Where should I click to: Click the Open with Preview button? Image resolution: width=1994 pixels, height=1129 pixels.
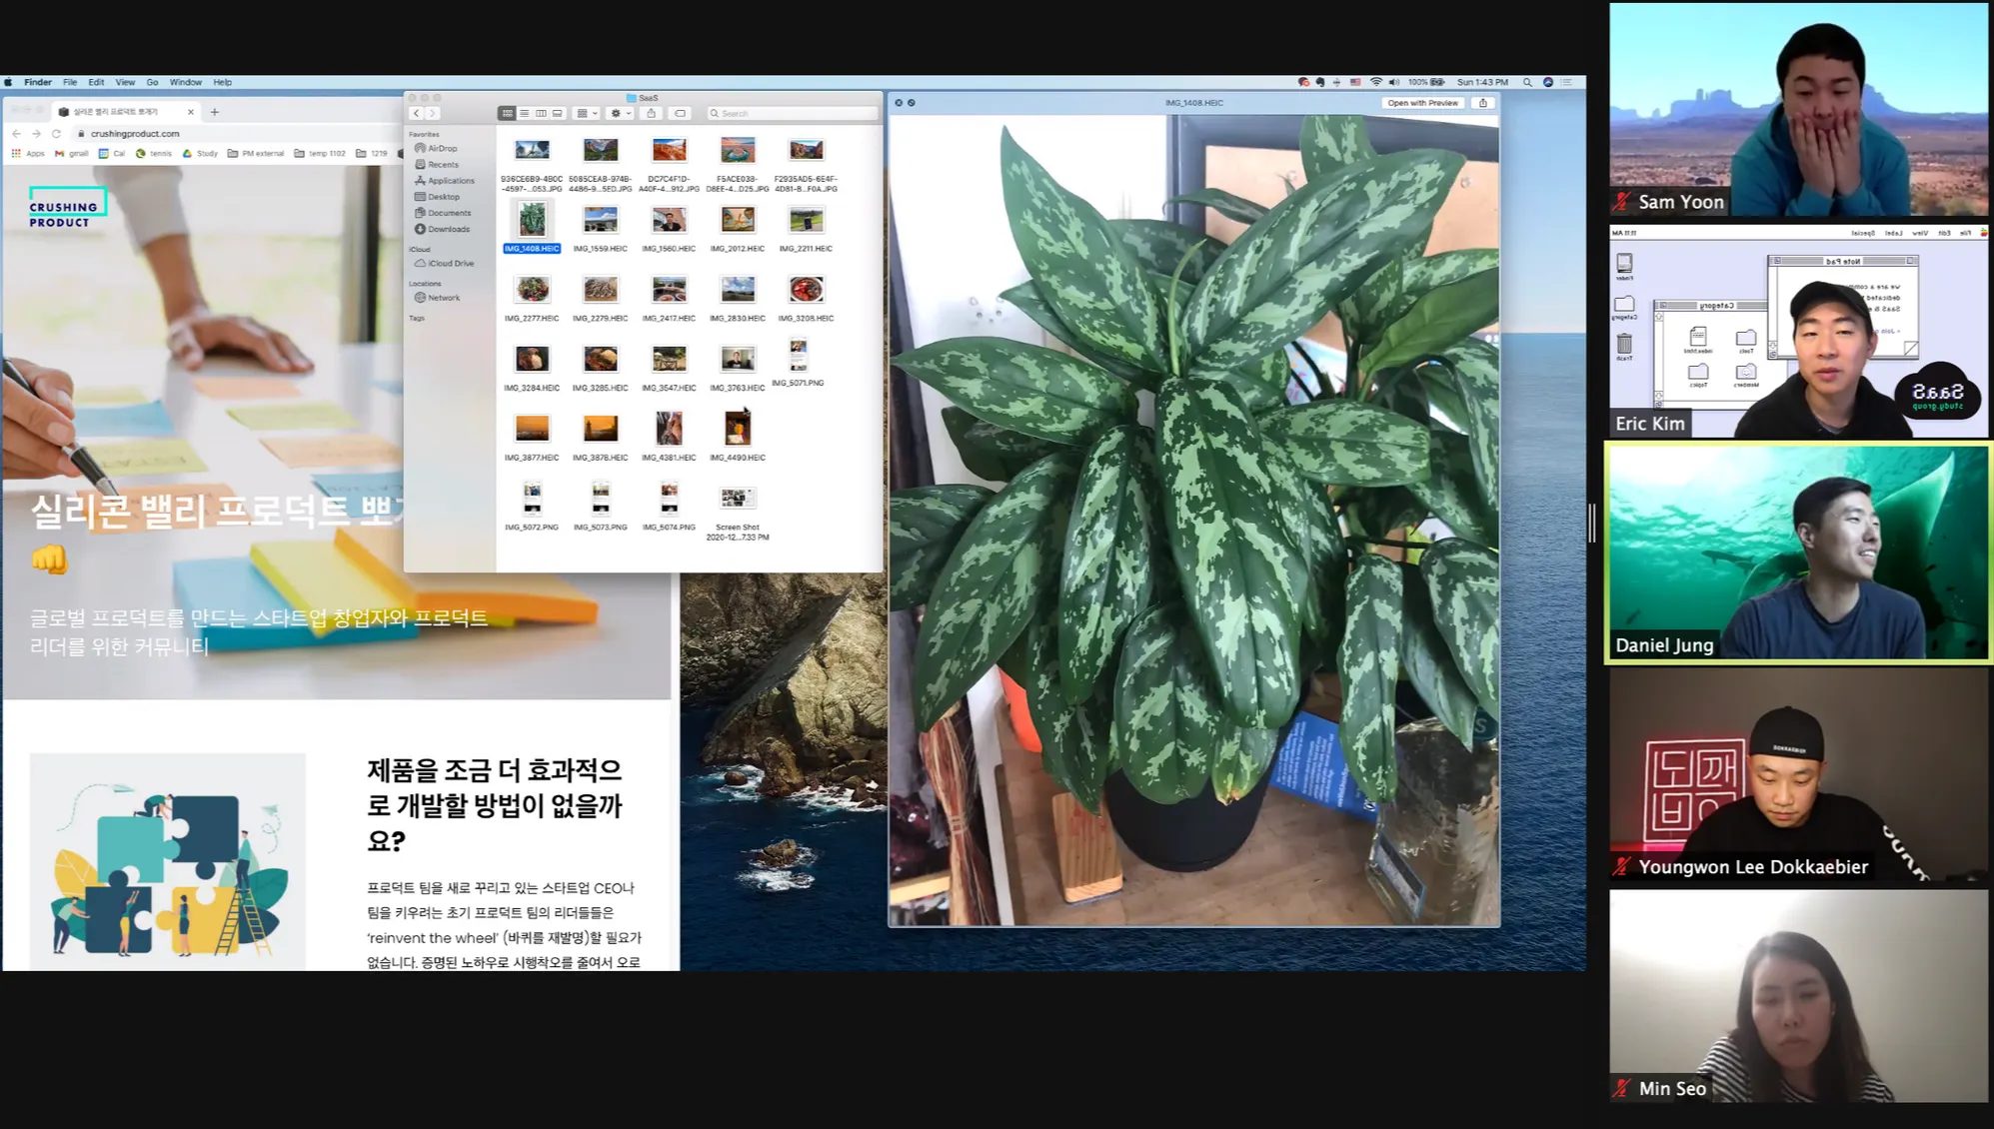coord(1422,103)
